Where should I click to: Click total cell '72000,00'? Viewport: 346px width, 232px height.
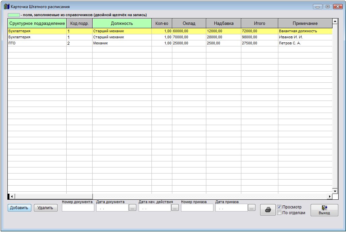260,31
